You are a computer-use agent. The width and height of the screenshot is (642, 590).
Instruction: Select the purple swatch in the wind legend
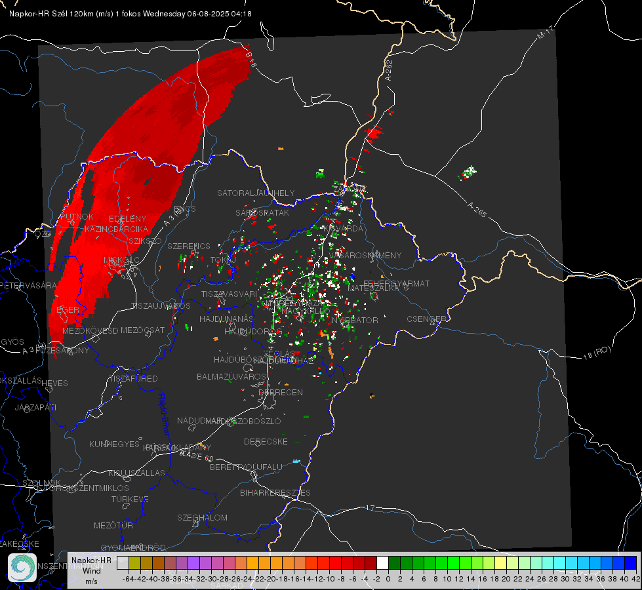tap(193, 562)
